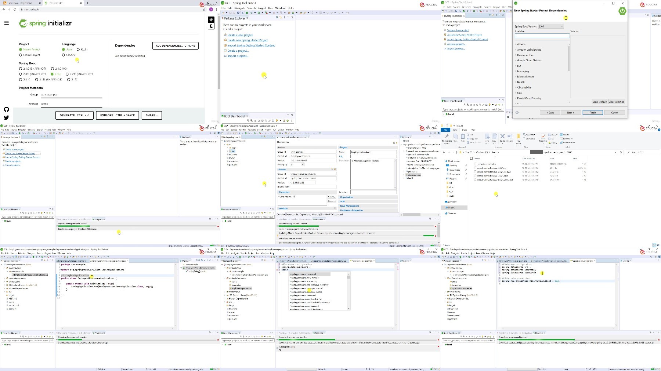Expand the Alibaba dependency group

click(x=516, y=44)
